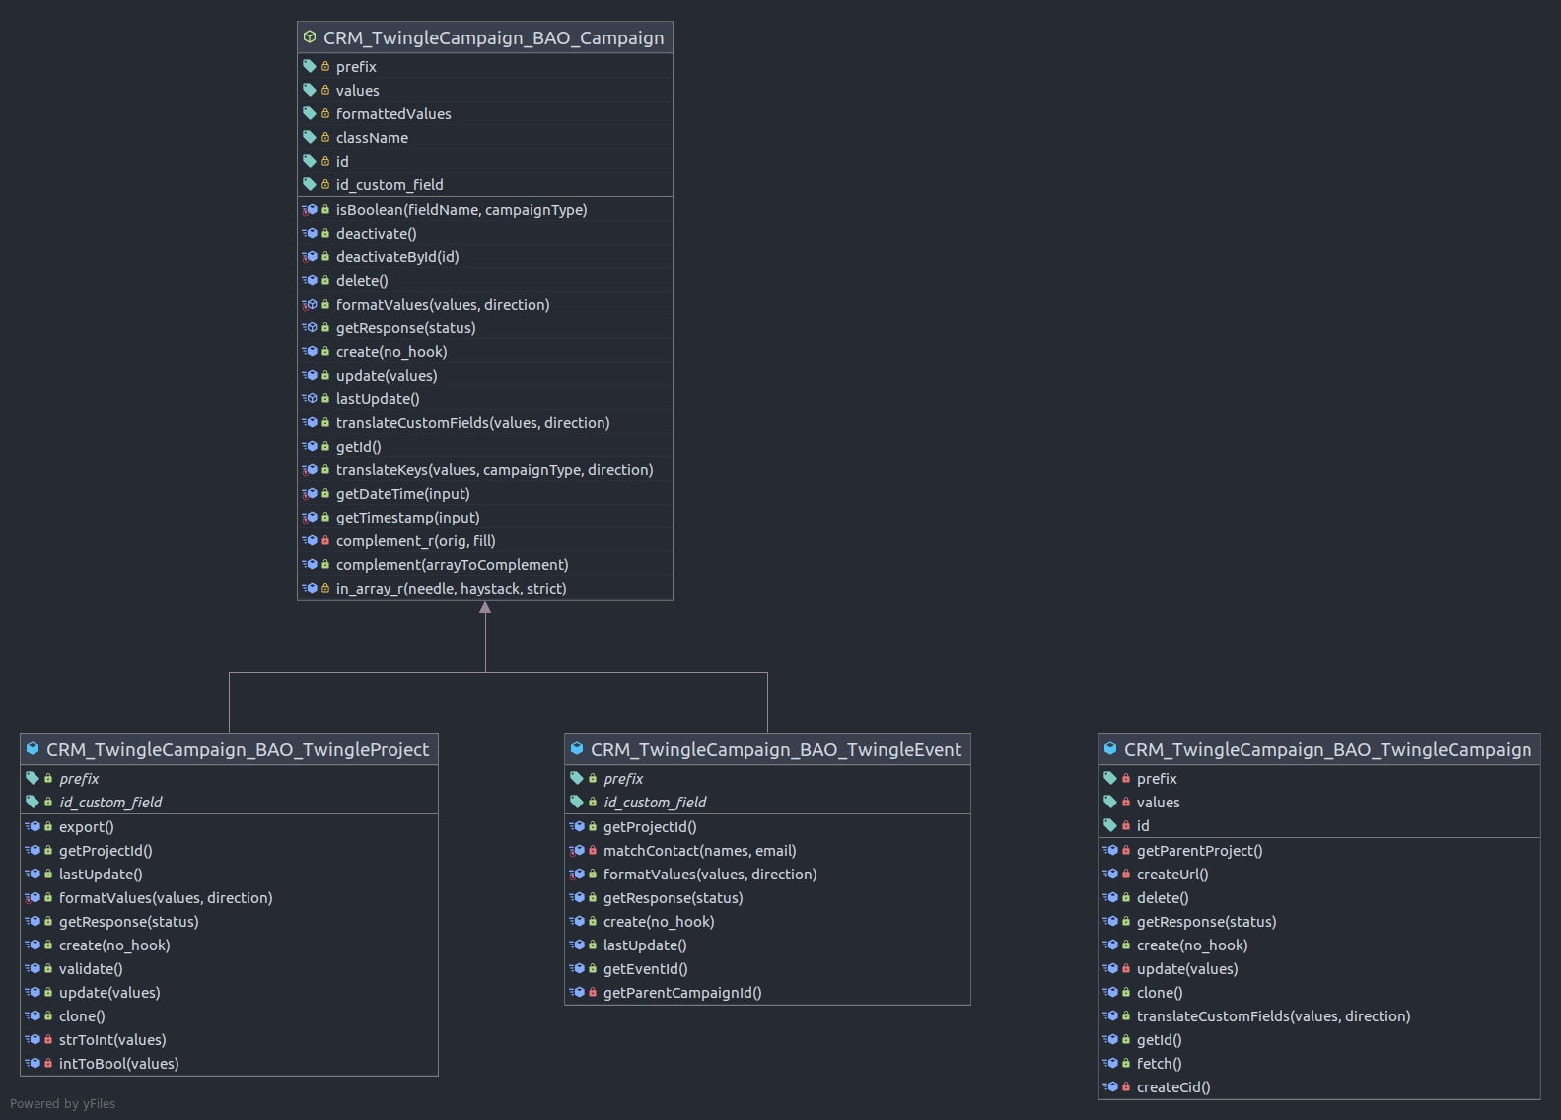
Task: Select getParentProject() in TwingleCampaign
Action: pos(1318,850)
